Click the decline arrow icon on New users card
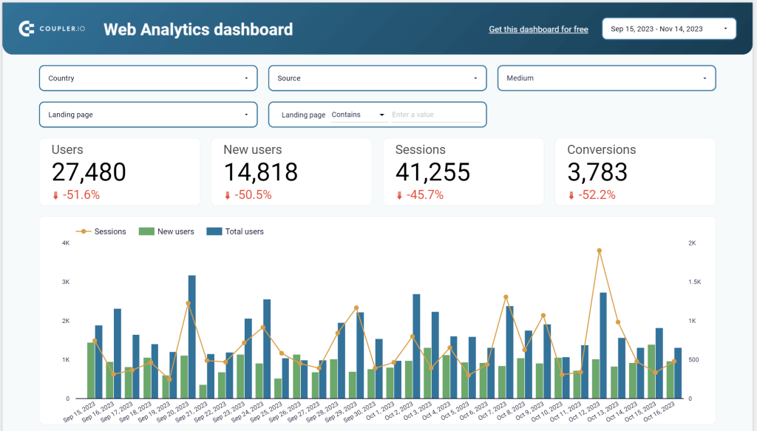The image size is (757, 431). (x=226, y=194)
